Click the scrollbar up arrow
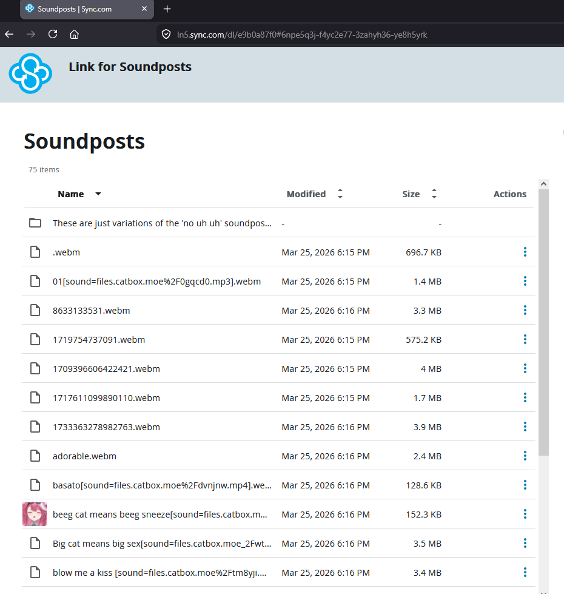The image size is (564, 594). click(543, 184)
